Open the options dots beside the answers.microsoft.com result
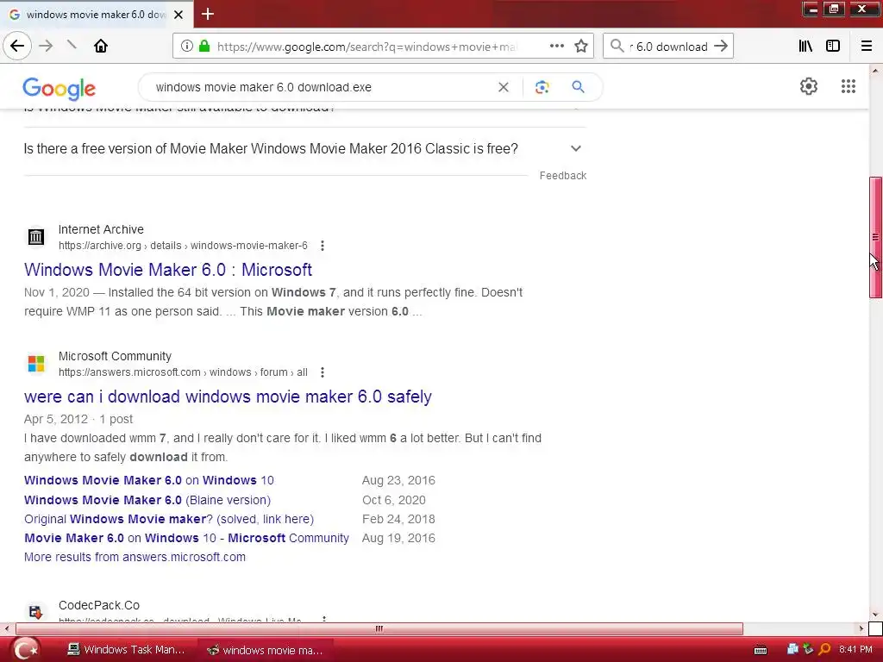 coord(323,372)
